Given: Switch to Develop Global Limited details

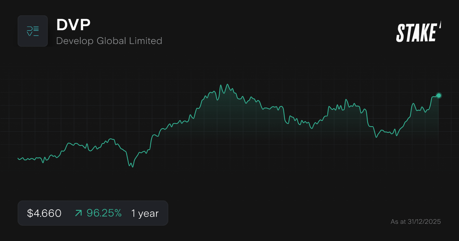Looking at the screenshot, I should coord(109,41).
